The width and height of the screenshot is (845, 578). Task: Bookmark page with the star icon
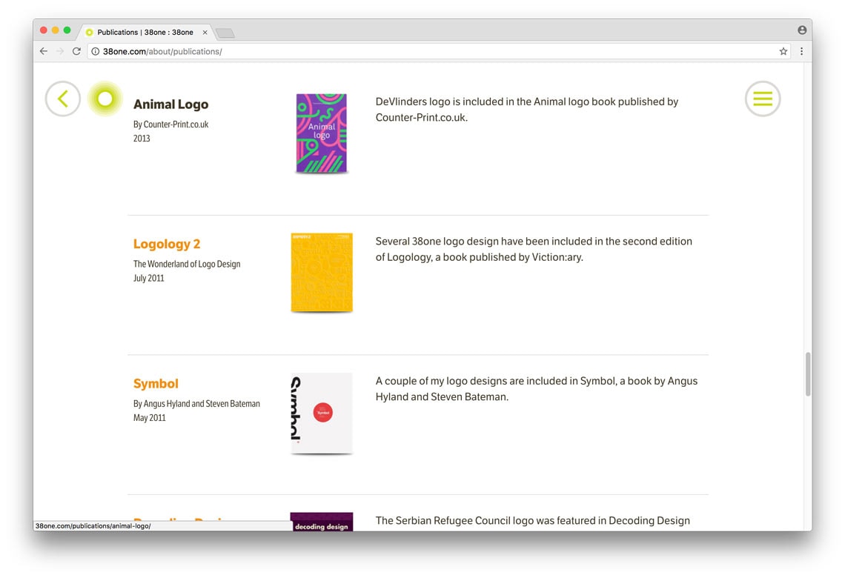point(783,51)
